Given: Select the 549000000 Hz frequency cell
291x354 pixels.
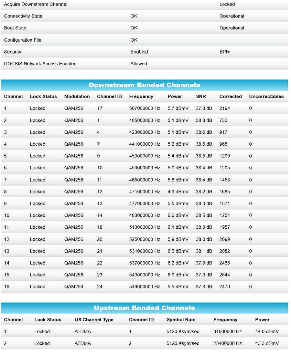Looking at the screenshot, I should (145, 287).
